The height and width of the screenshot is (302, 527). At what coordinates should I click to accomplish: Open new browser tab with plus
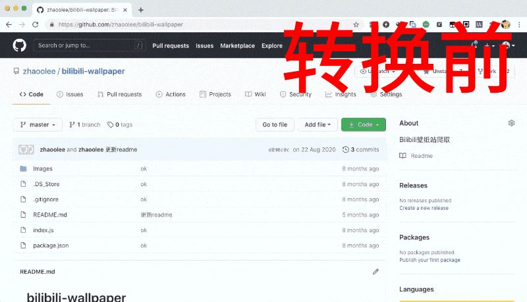[141, 10]
